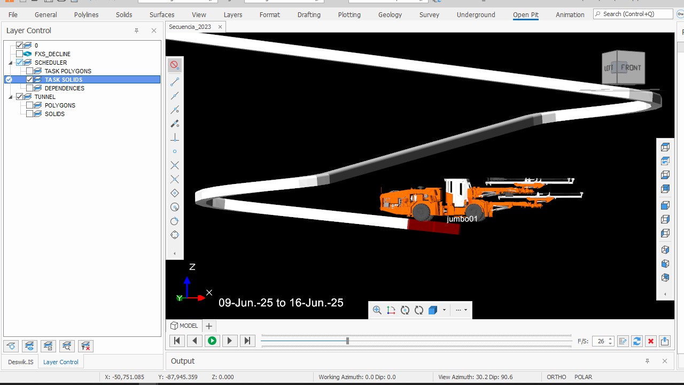Collapse the SCHEDULER layer group
Viewport: 684px width, 385px height.
click(x=10, y=63)
